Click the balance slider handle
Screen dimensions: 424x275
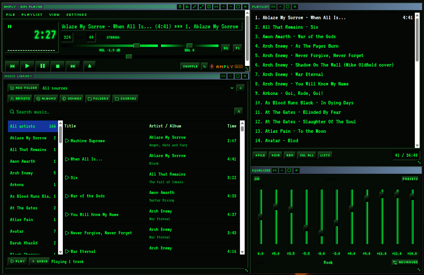click(x=189, y=46)
